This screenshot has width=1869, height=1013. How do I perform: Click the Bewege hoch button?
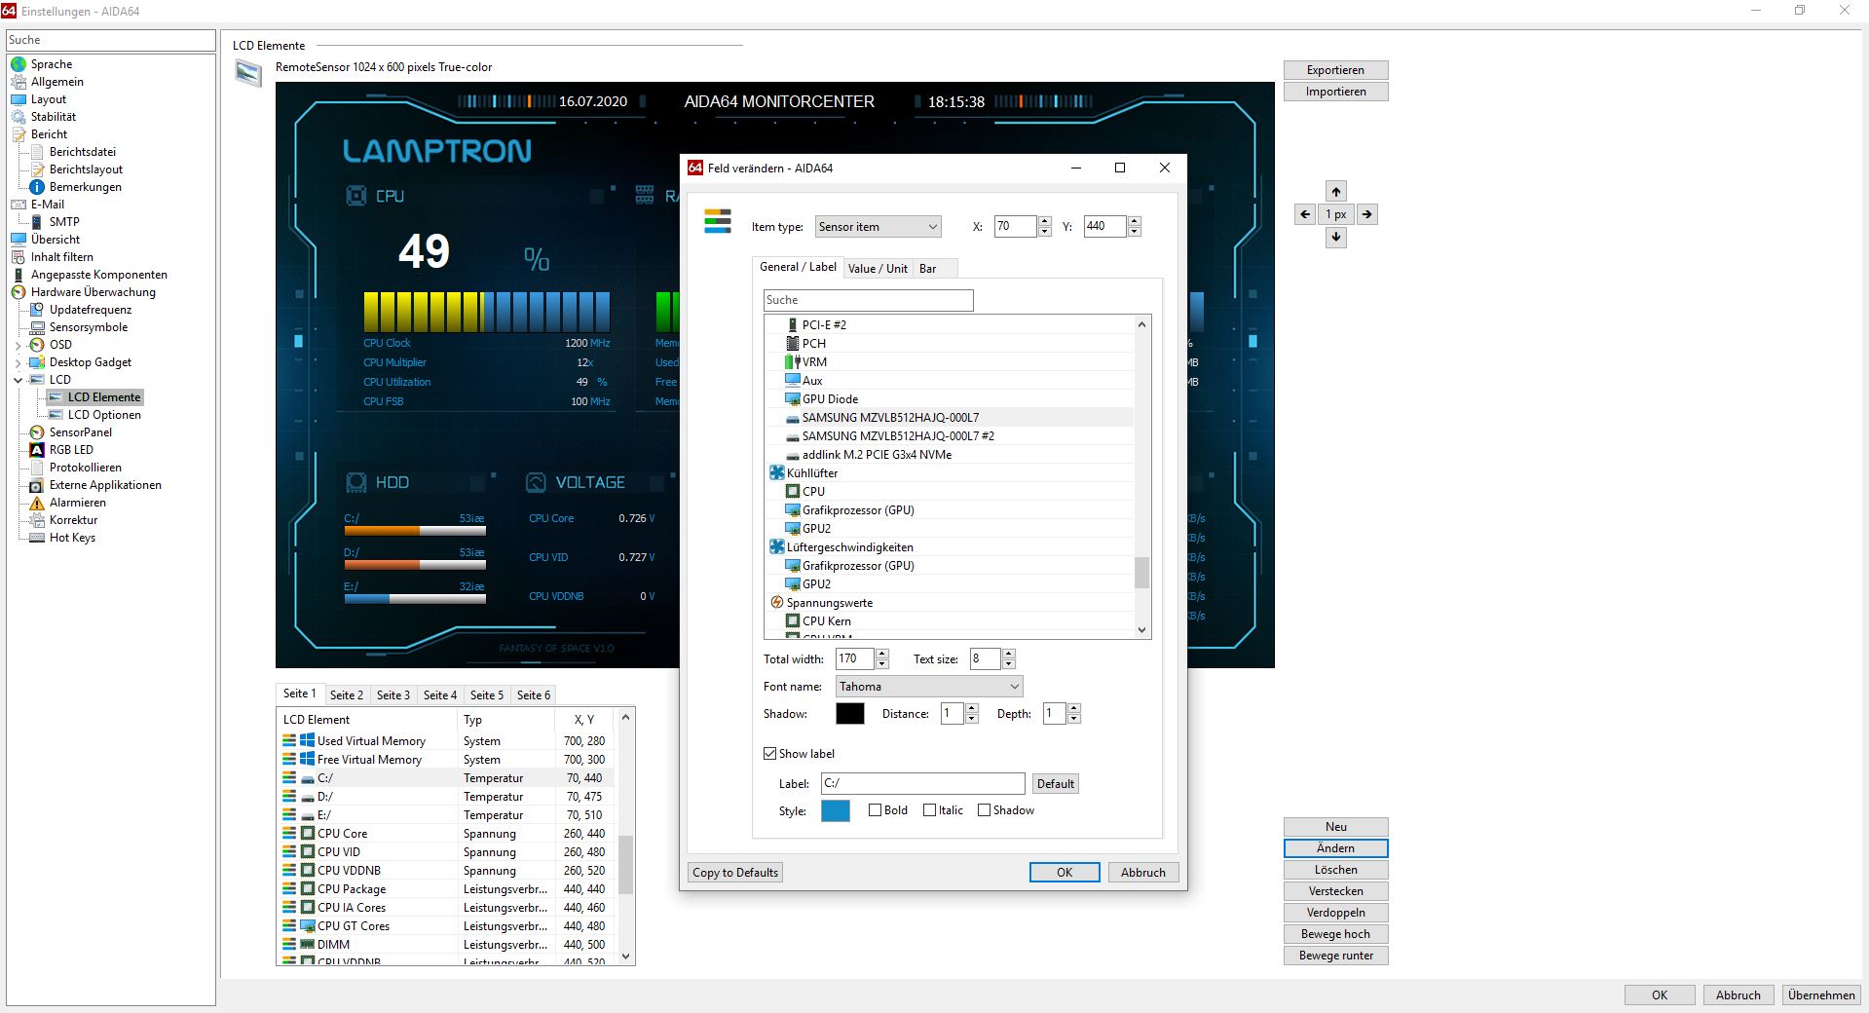1335,934
